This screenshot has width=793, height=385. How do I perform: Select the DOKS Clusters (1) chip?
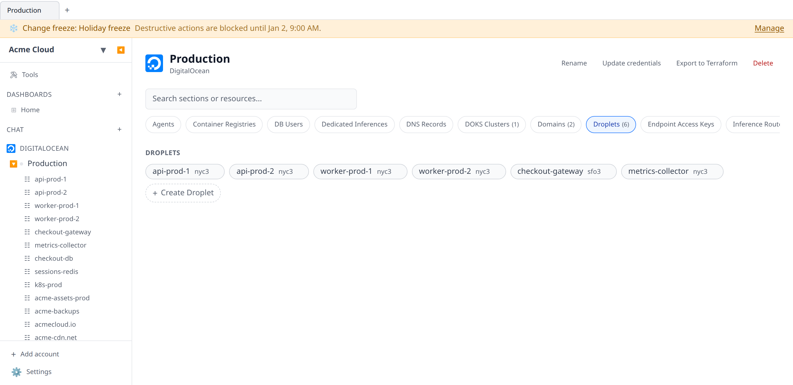pyautogui.click(x=491, y=125)
